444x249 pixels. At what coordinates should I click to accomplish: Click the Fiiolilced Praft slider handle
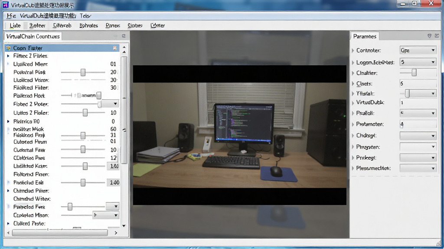[83, 135]
